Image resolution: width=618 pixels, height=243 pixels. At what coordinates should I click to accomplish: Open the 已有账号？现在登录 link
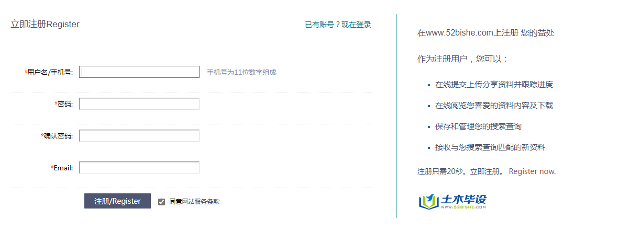pos(338,25)
